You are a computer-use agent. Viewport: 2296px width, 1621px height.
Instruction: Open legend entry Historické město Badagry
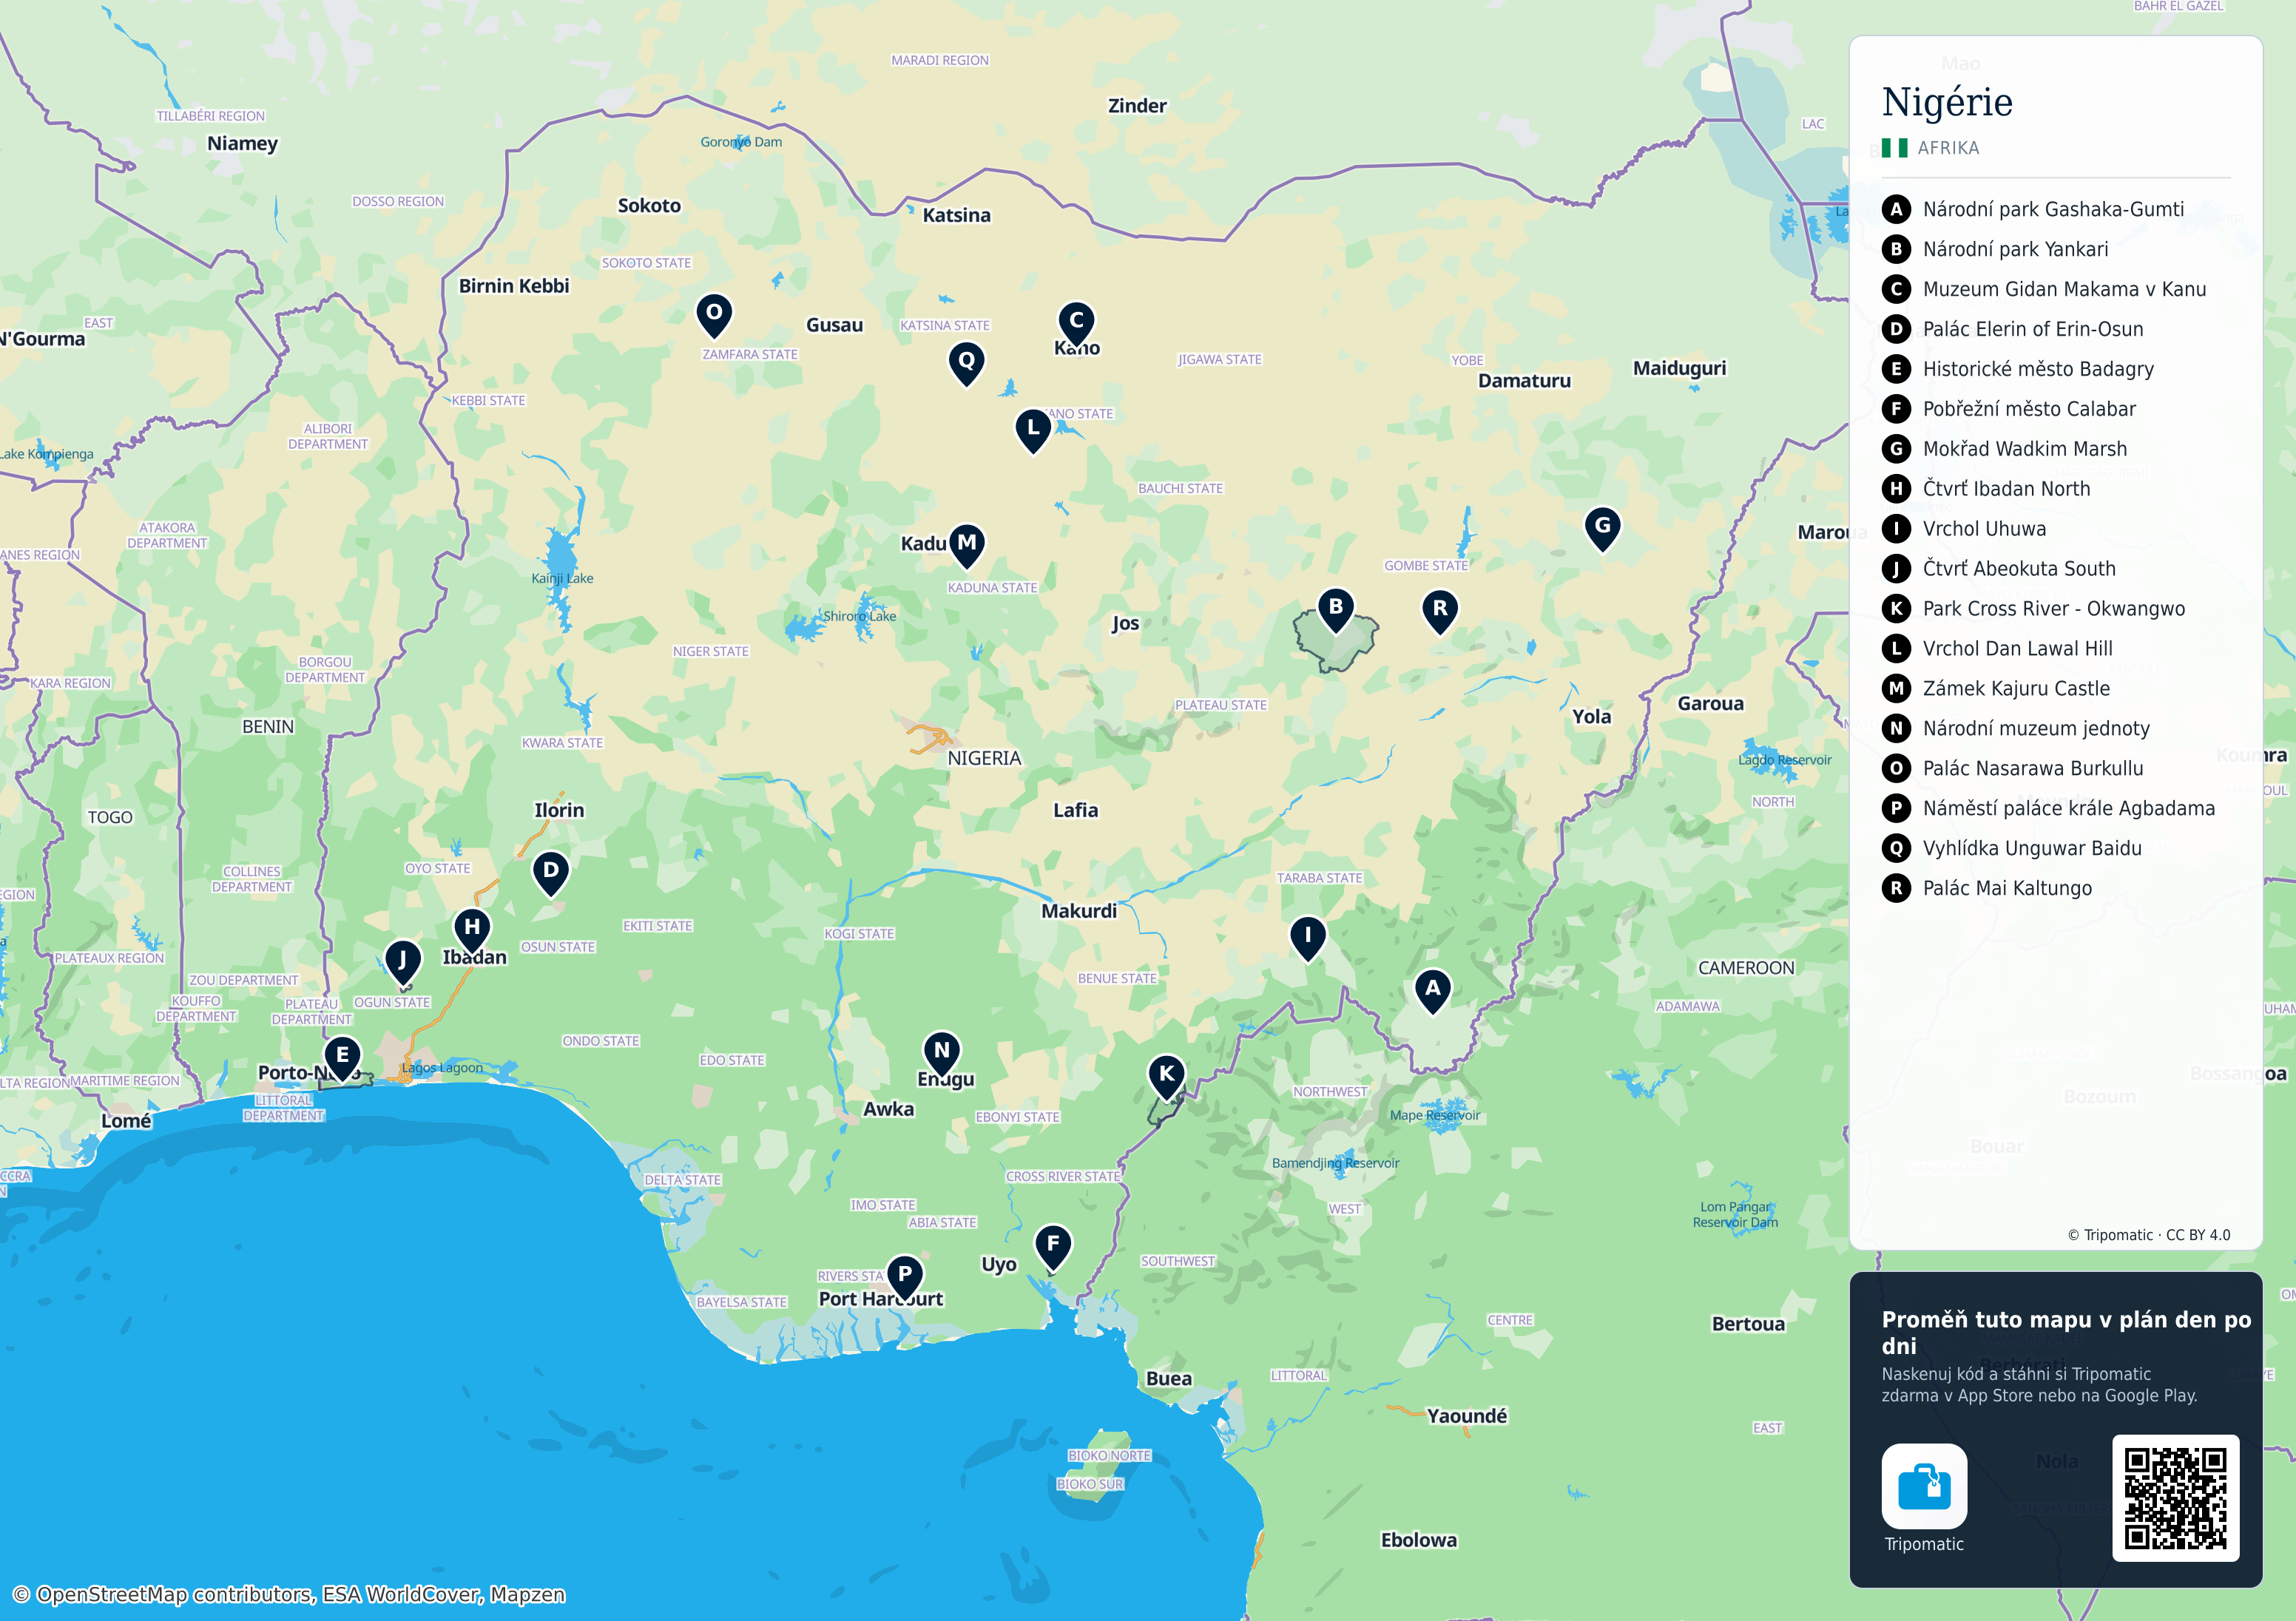(2037, 369)
